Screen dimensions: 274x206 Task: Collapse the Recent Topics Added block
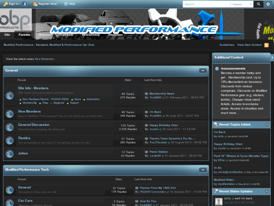click(x=267, y=124)
